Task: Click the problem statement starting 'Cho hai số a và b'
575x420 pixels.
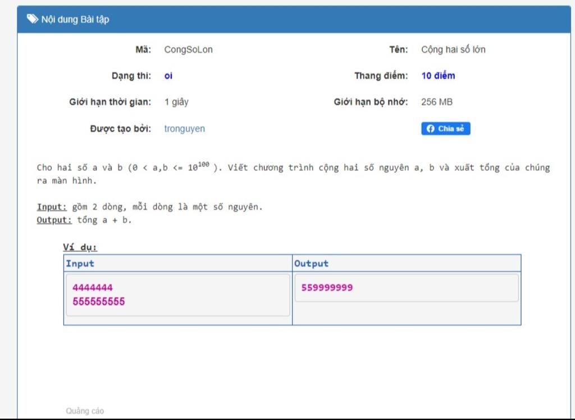Action: [293, 174]
